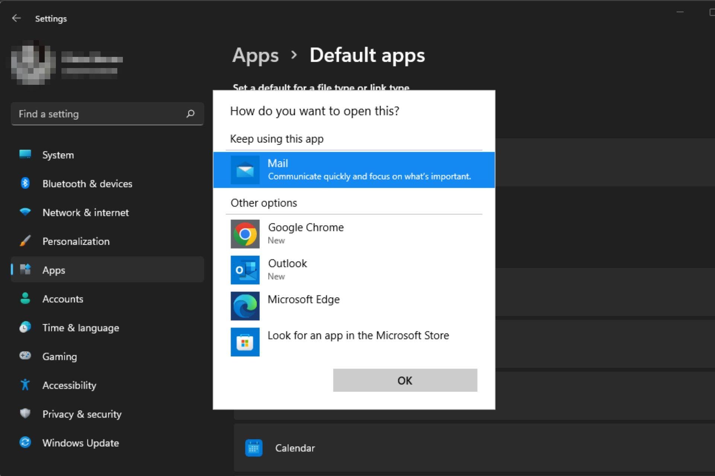Choose Microsoft Edge option
This screenshot has height=476, width=715.
(354, 306)
